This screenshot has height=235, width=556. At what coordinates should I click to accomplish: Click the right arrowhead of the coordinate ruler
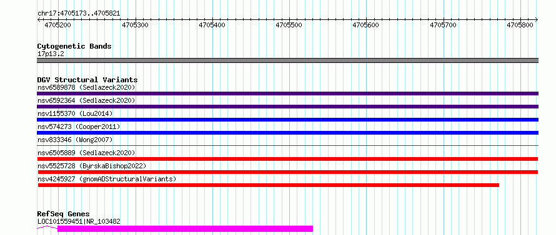pos(537,19)
